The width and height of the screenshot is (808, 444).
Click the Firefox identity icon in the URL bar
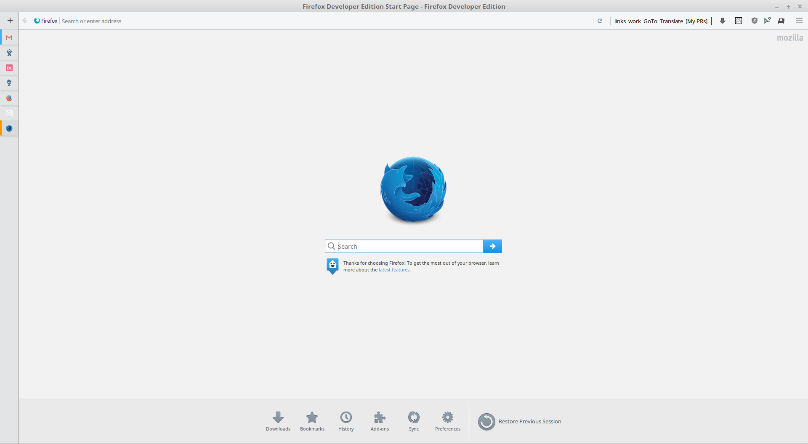tap(37, 21)
